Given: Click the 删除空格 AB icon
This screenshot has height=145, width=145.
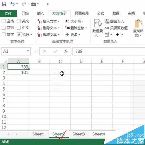Looking at the screenshot, I should pyautogui.click(x=67, y=28).
